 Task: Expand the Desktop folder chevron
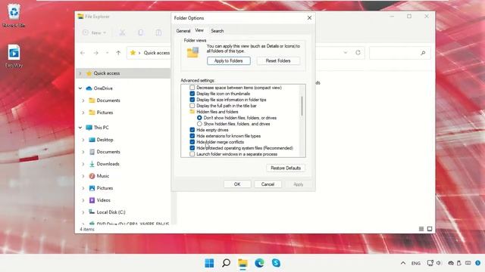click(x=83, y=140)
